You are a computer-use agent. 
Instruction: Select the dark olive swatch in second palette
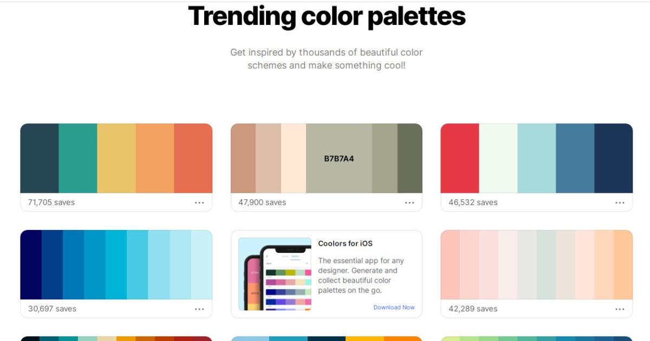pyautogui.click(x=409, y=159)
